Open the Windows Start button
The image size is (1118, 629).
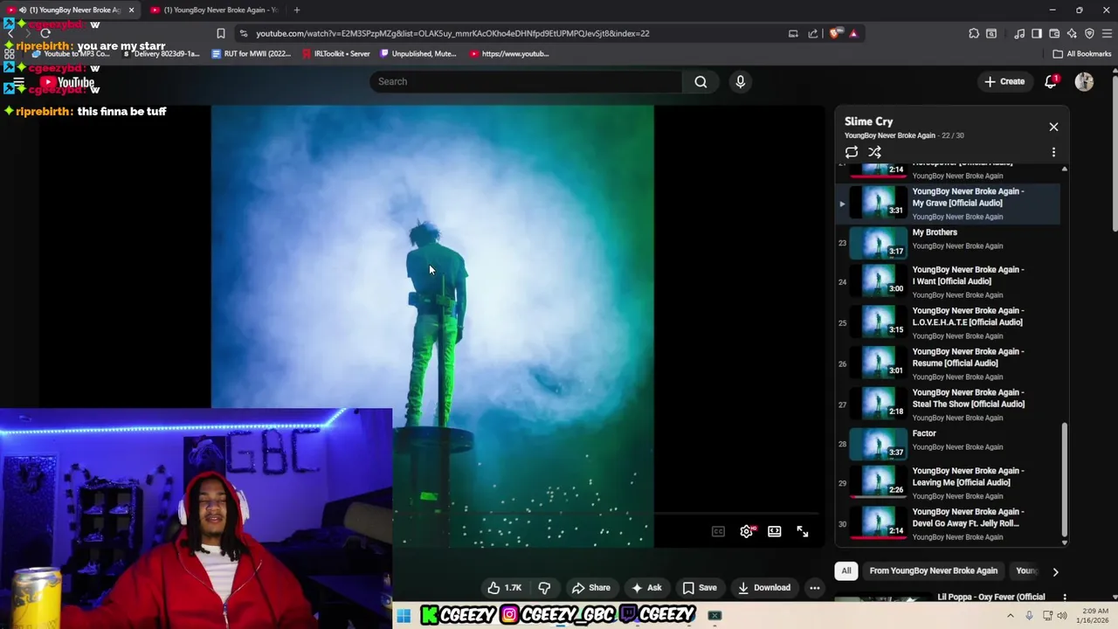point(404,616)
